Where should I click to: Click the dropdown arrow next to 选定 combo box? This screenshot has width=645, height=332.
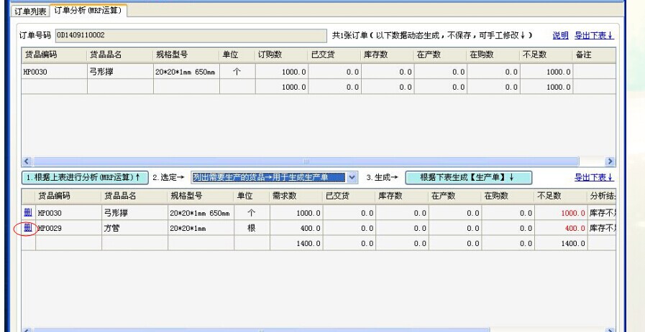click(352, 177)
